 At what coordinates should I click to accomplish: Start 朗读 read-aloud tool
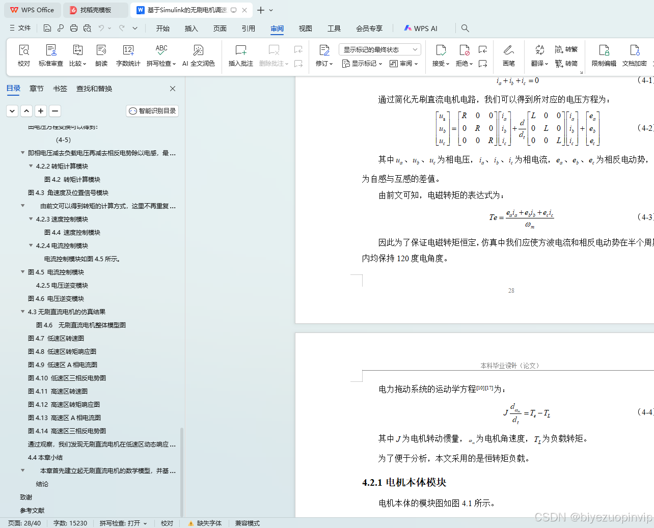point(101,55)
